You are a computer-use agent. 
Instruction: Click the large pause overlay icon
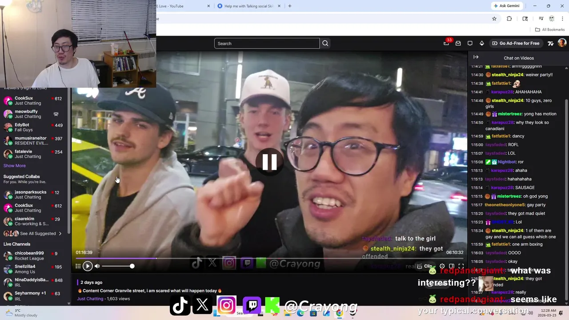click(269, 162)
